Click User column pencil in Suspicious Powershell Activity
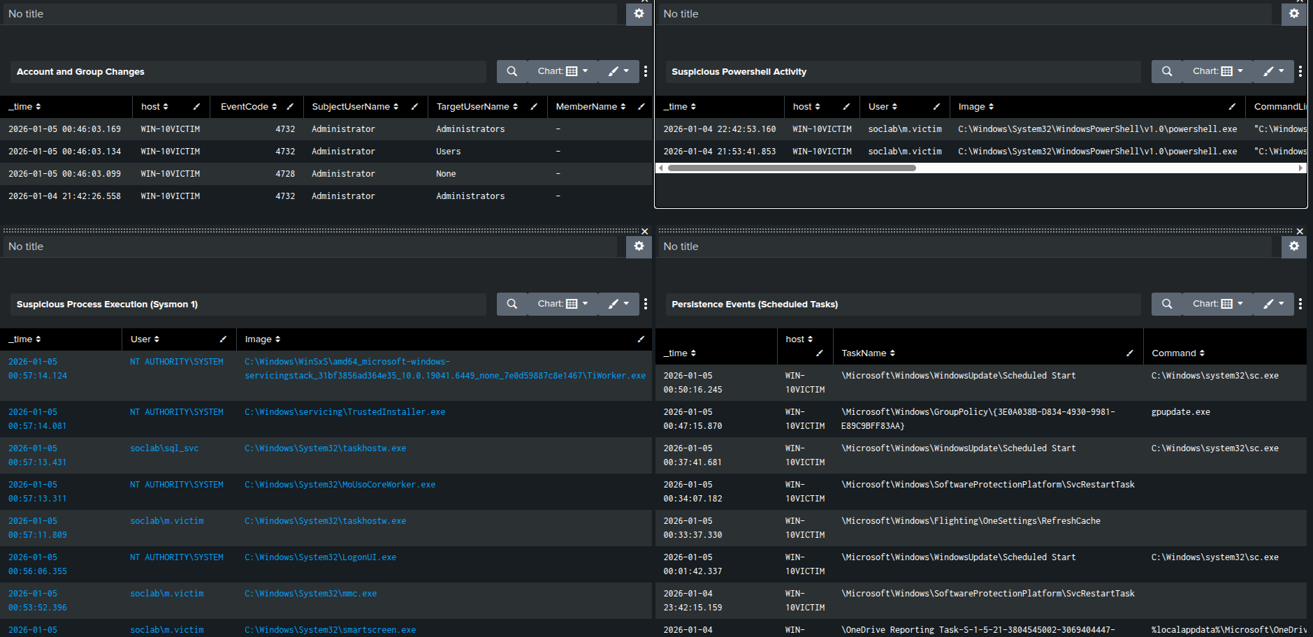This screenshot has height=637, width=1313. 936,107
